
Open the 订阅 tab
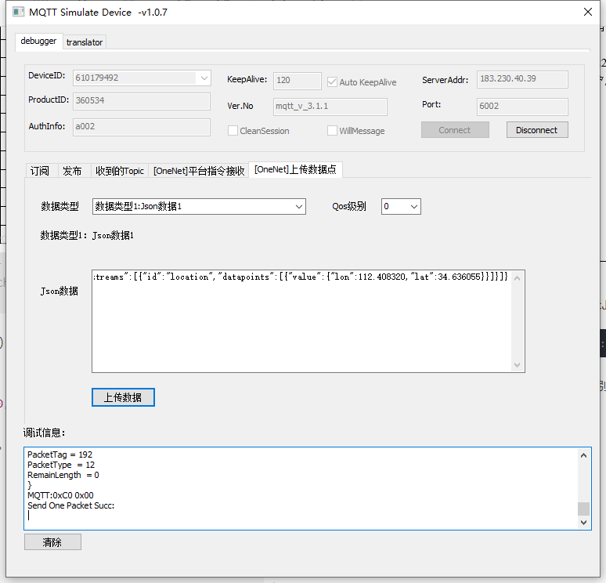pos(40,171)
